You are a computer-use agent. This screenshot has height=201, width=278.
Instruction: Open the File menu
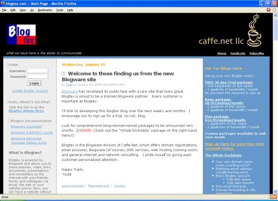(x=4, y=10)
